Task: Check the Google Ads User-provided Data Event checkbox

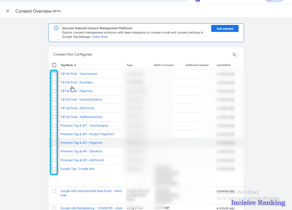Action: click(54, 191)
